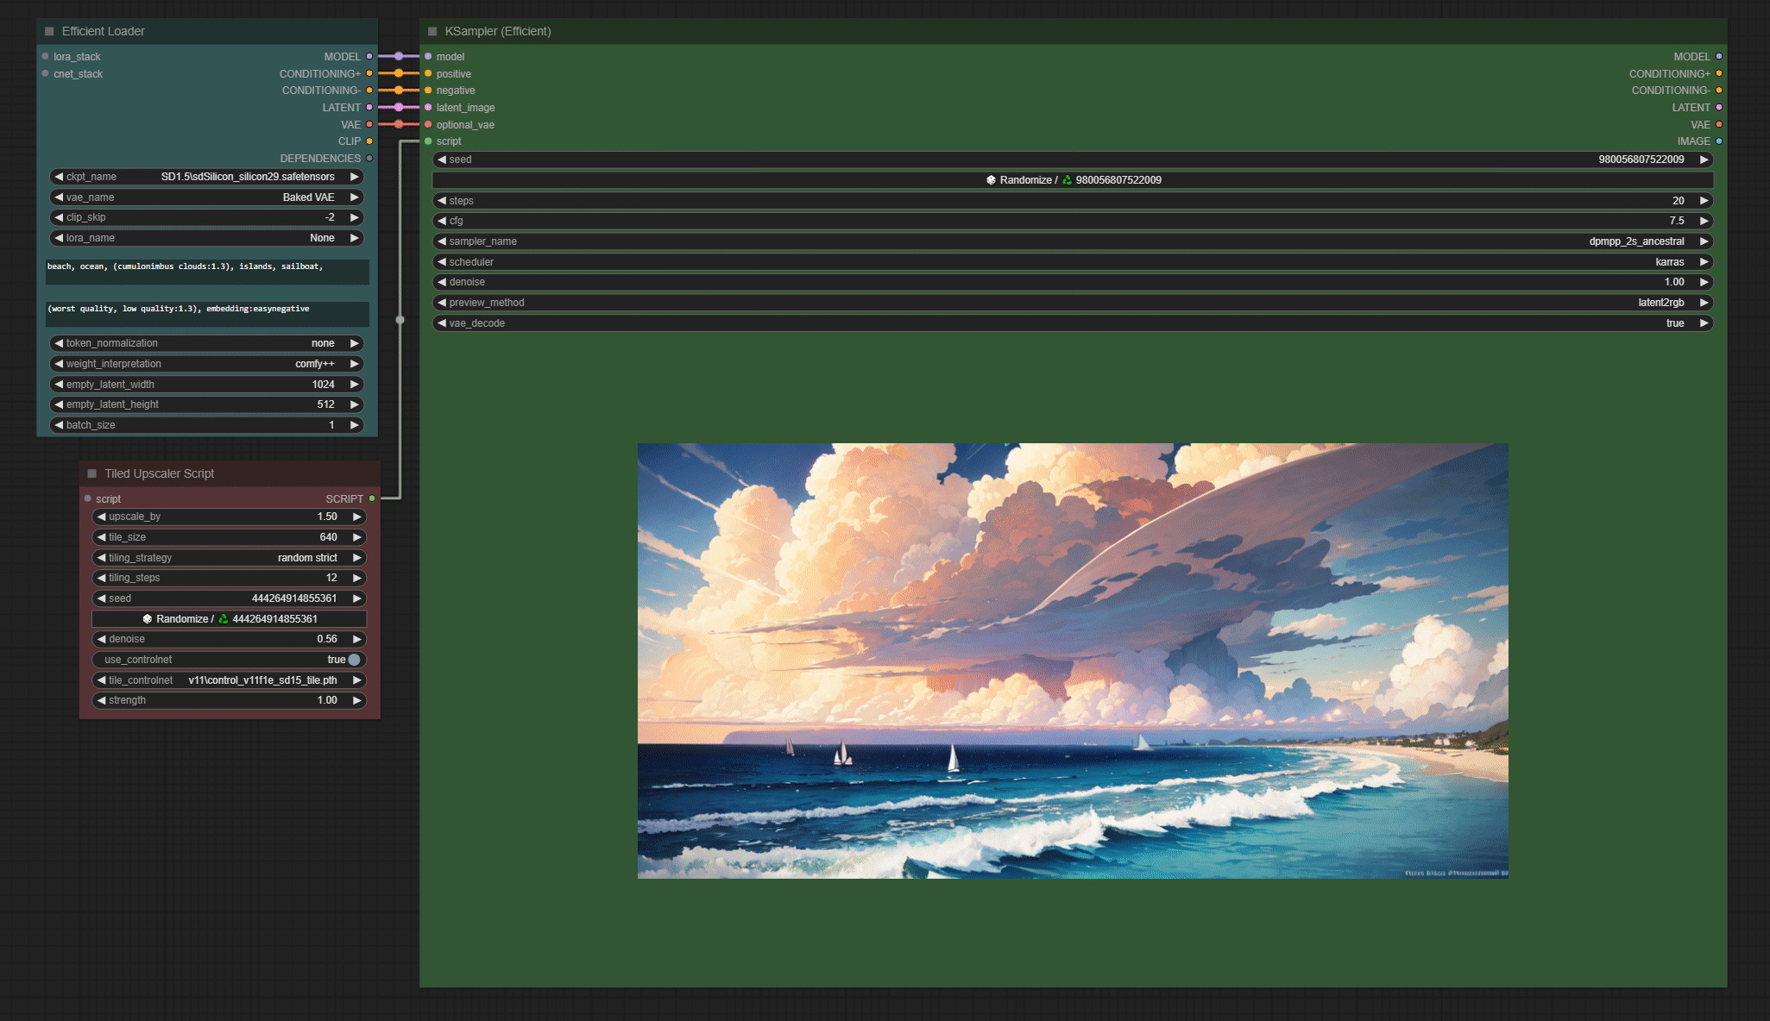Collapse the Efficient Loader node dot
Image resolution: width=1770 pixels, height=1021 pixels.
[49, 31]
